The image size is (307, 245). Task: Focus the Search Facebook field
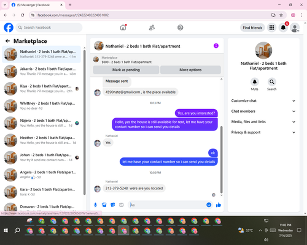[x=49, y=28]
